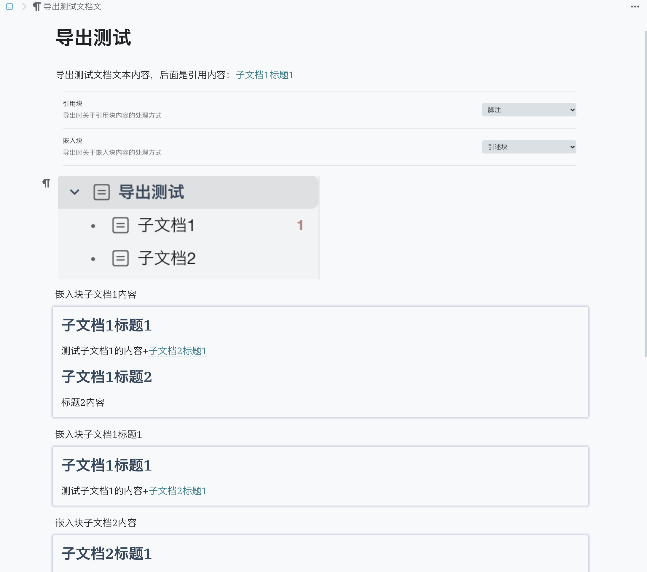Image resolution: width=647 pixels, height=572 pixels.
Task: Collapse the 导出测试 tree node
Action: coord(74,192)
